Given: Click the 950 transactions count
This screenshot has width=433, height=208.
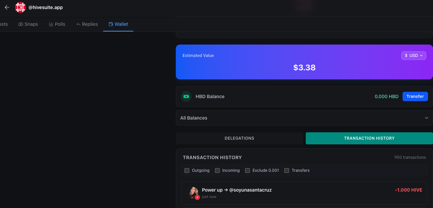Looking at the screenshot, I should 410,157.
